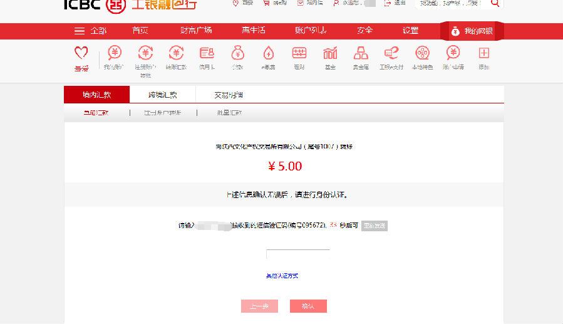563x324 pixels.
Task: Open e缴费 droplet lightning icon
Action: (x=269, y=53)
